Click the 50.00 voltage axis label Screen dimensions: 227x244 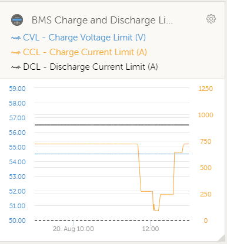coord(17,221)
